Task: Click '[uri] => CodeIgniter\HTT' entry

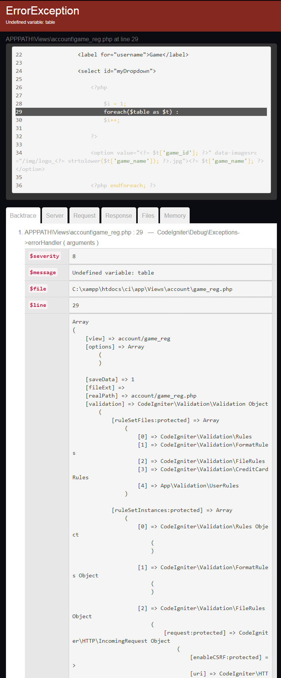Action: (x=229, y=674)
